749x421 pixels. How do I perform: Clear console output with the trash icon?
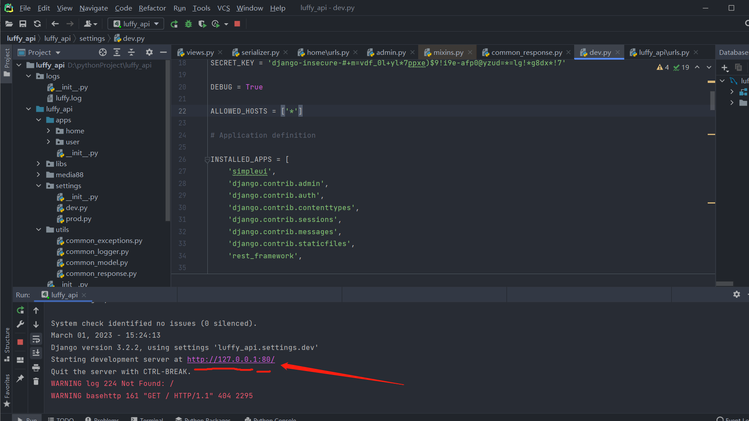[36, 382]
